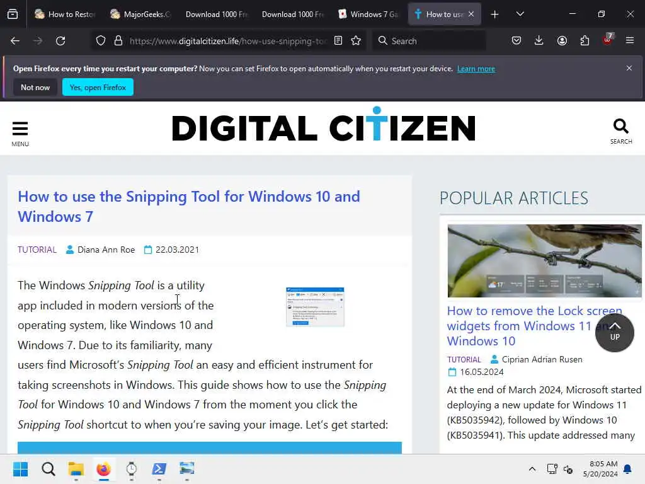Viewport: 645px width, 484px height.
Task: Show hidden tray icons chevron
Action: pyautogui.click(x=532, y=469)
